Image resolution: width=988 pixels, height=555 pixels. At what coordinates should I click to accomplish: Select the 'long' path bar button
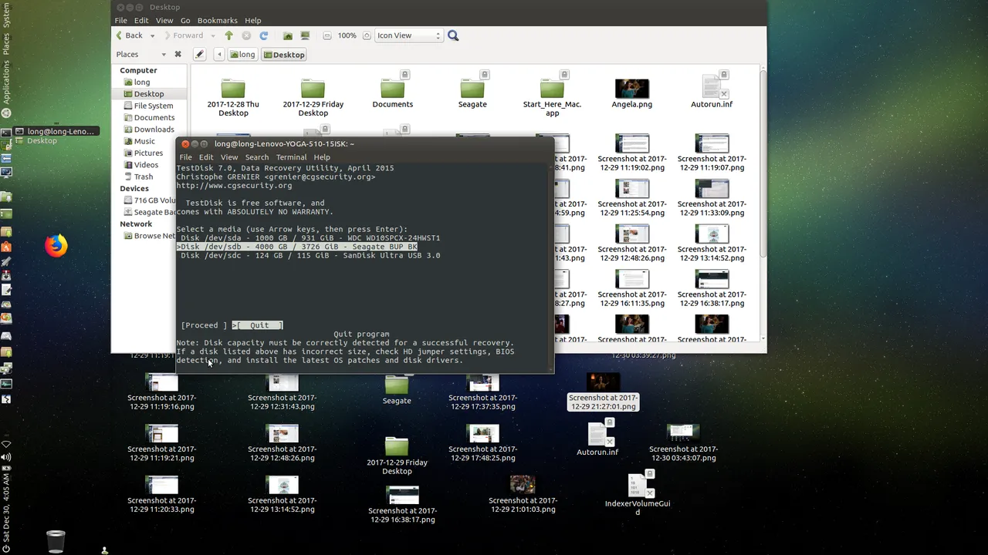pyautogui.click(x=242, y=55)
